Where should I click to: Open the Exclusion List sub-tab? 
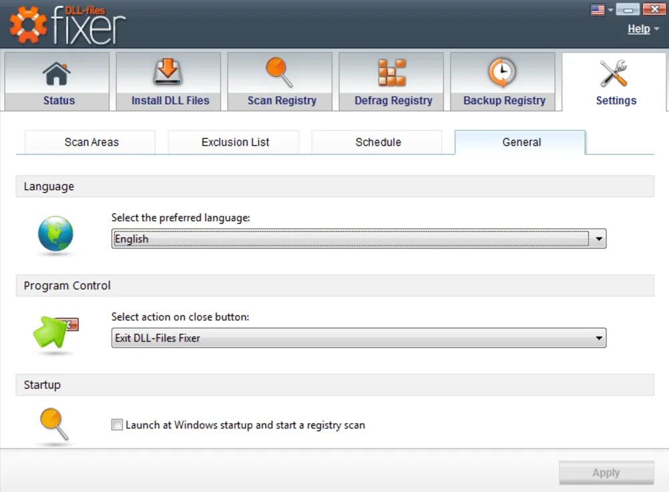[234, 142]
